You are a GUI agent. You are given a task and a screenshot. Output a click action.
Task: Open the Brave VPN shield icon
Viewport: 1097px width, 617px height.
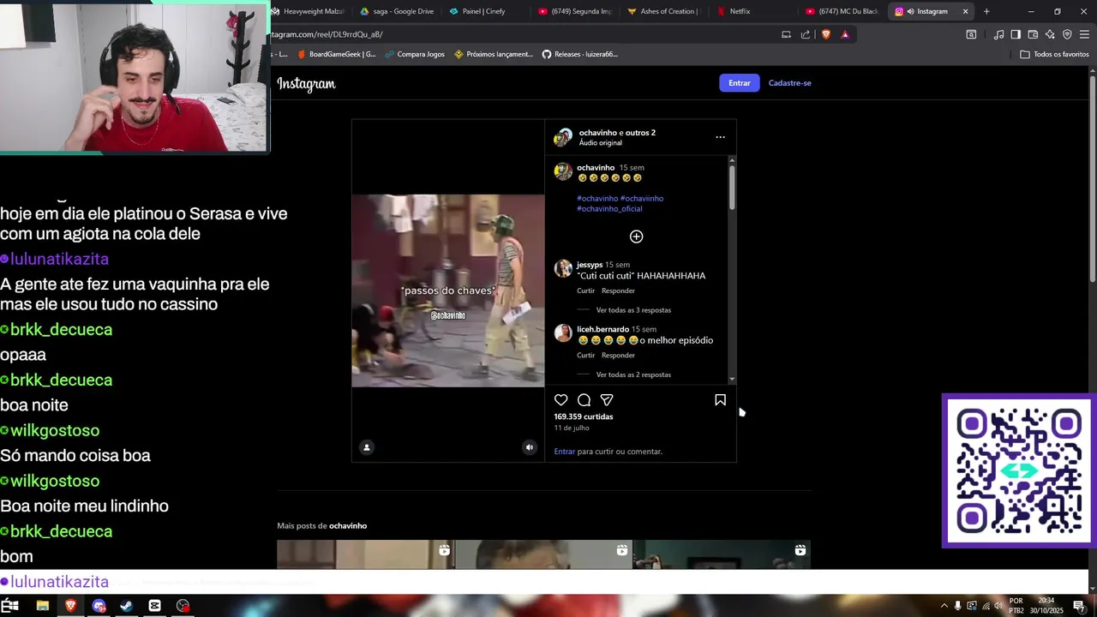tap(1067, 34)
